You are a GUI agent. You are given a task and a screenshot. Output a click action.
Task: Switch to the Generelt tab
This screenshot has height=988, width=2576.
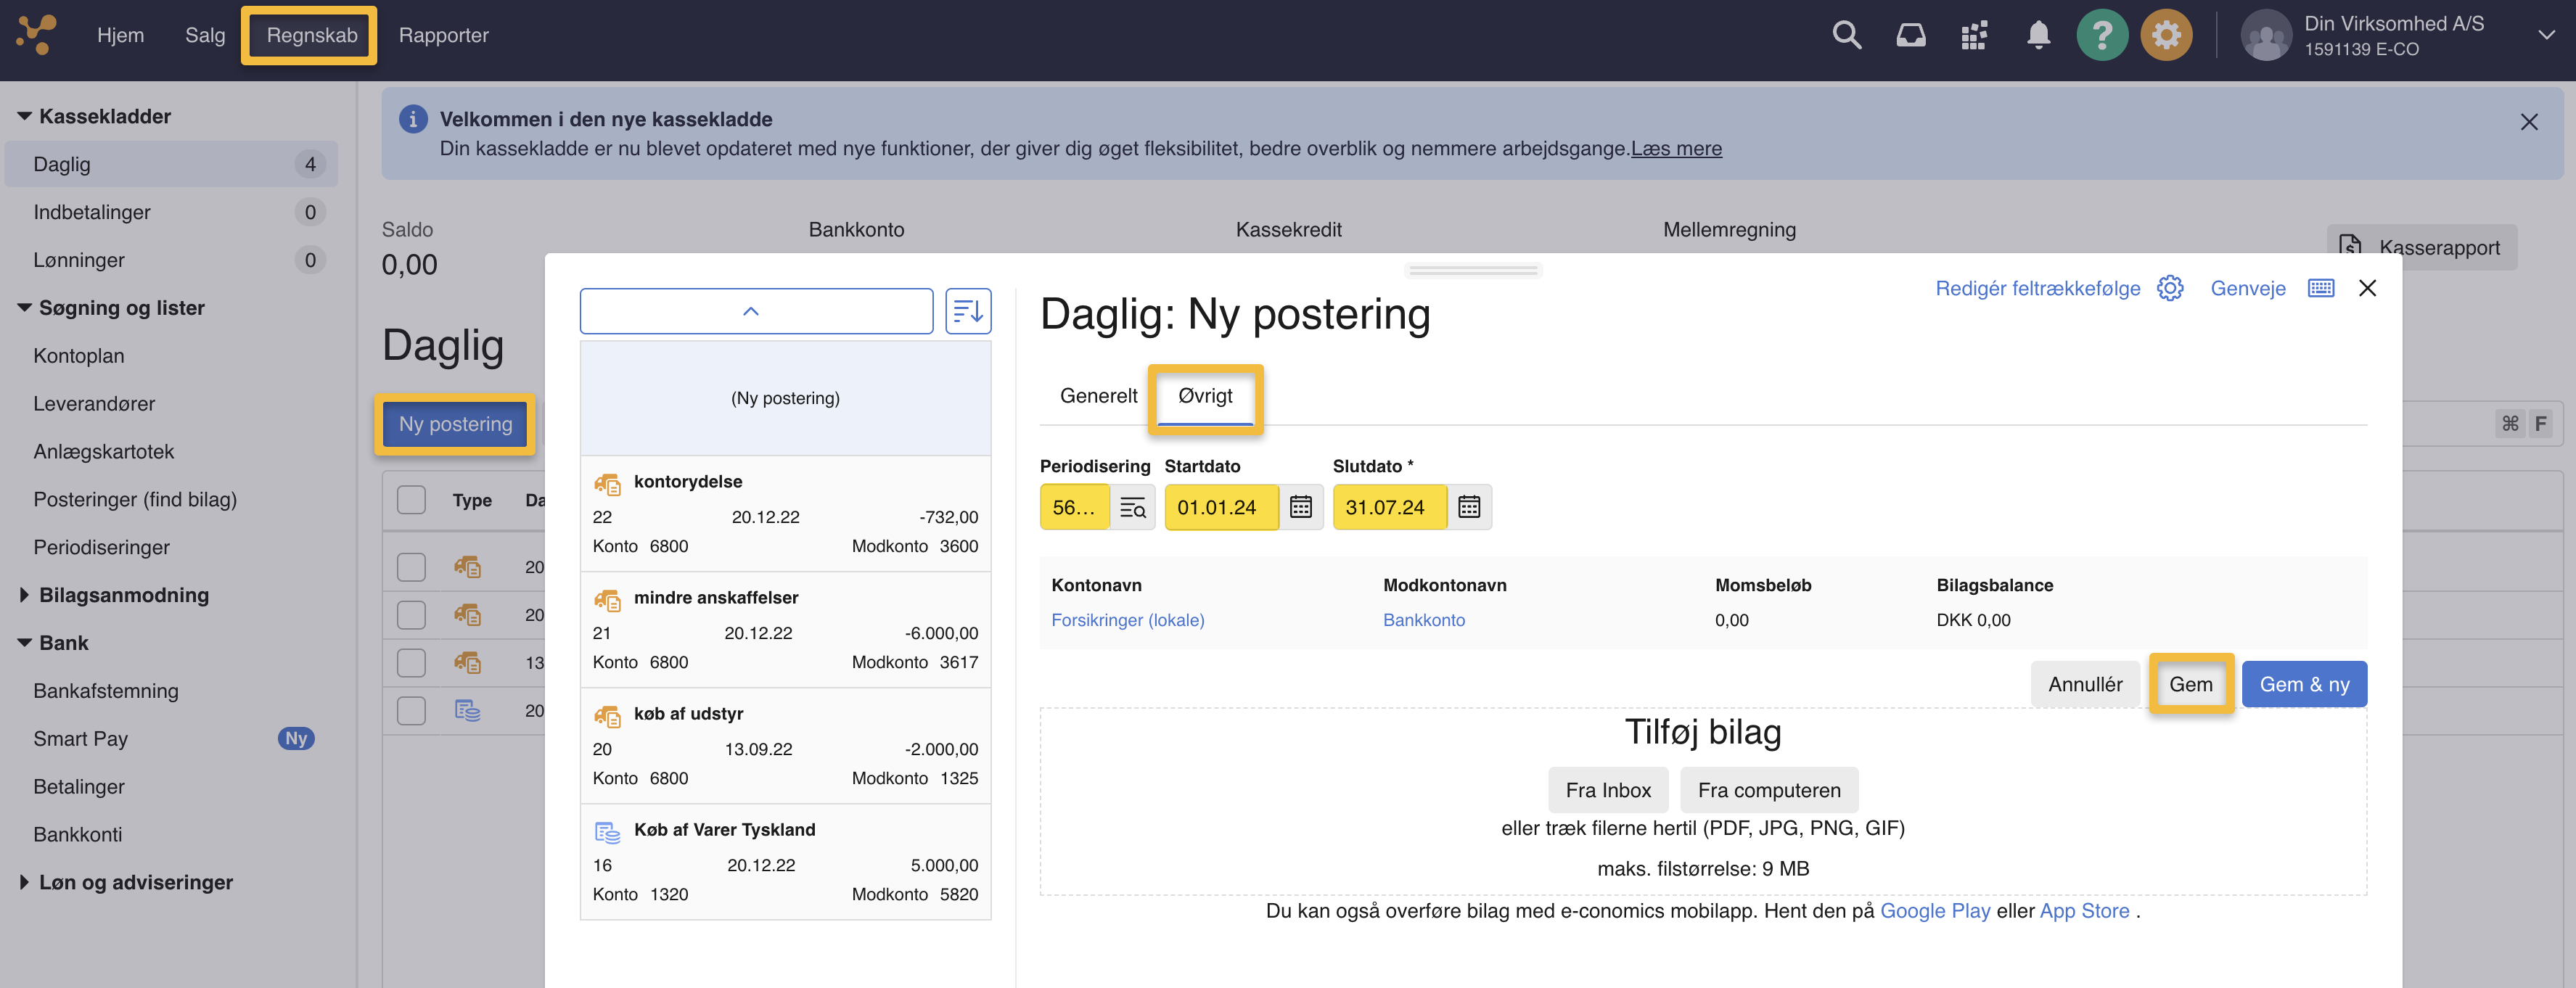tap(1098, 395)
